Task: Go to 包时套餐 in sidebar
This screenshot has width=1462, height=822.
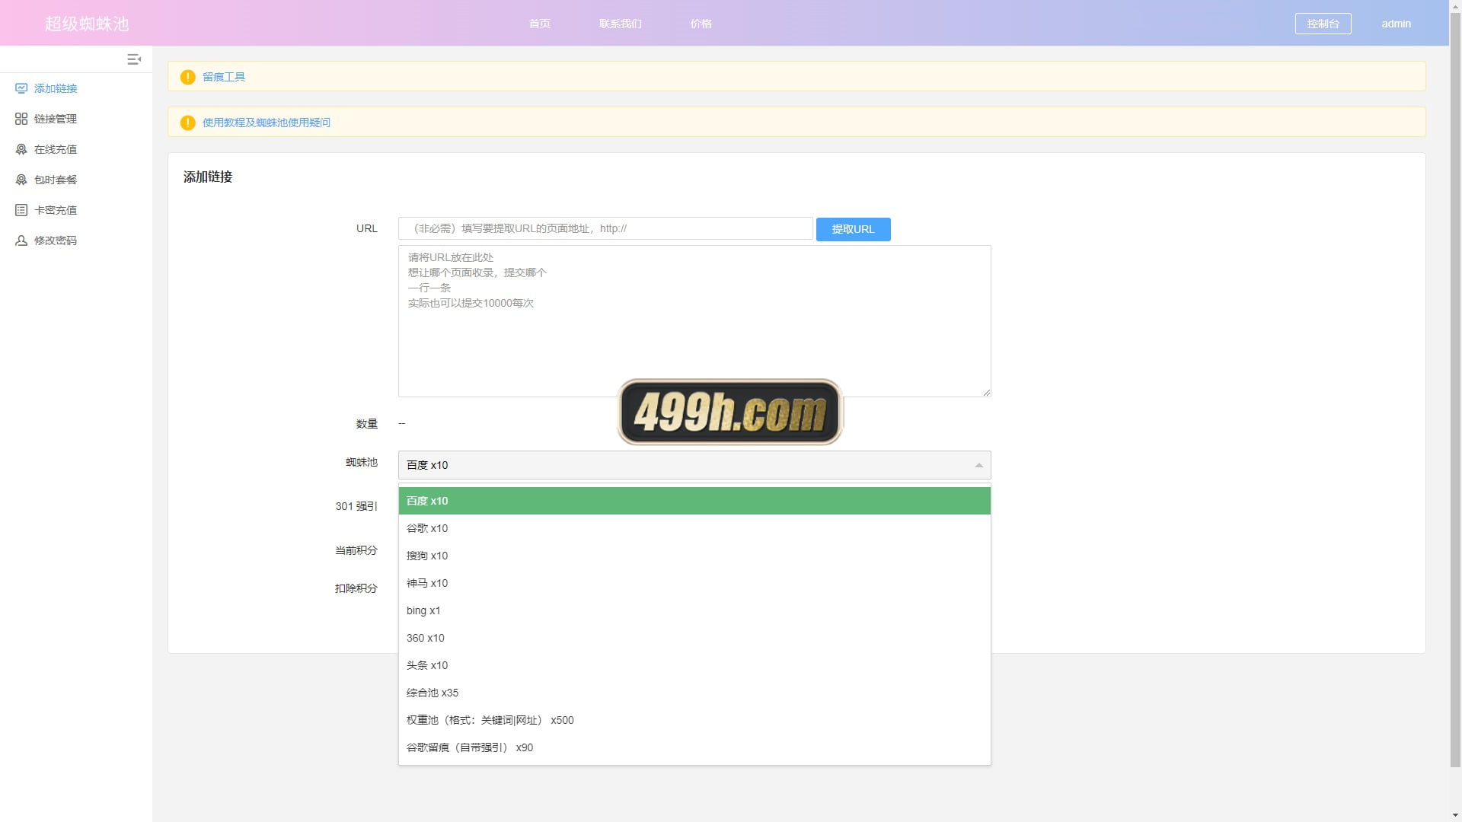Action: point(56,180)
